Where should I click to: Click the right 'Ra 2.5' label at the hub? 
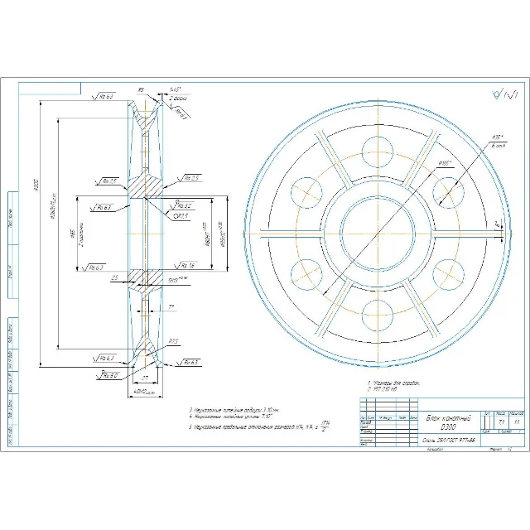[190, 178]
